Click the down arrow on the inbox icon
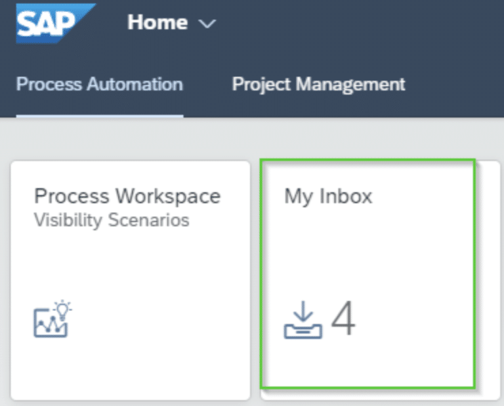The image size is (504, 406). (303, 311)
